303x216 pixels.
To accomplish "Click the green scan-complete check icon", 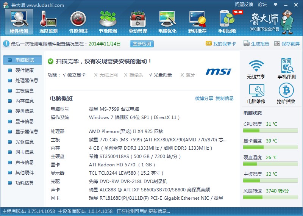I will tap(50, 61).
